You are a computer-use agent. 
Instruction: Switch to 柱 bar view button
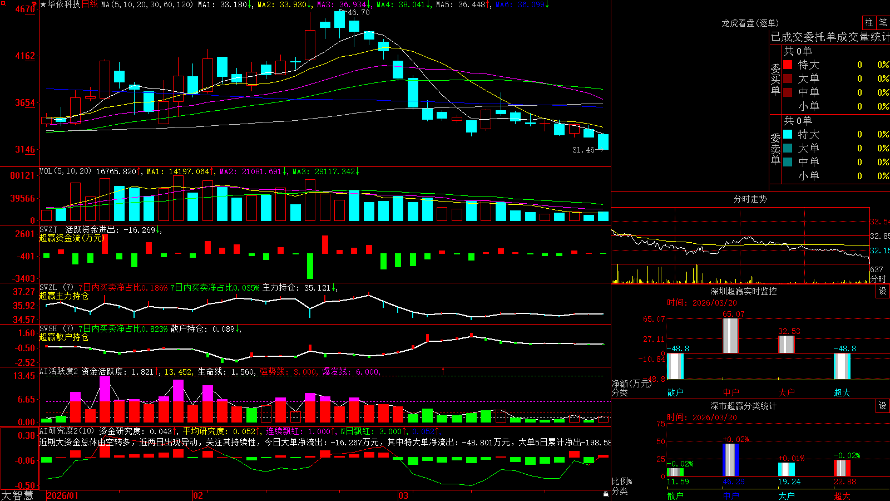(x=869, y=22)
